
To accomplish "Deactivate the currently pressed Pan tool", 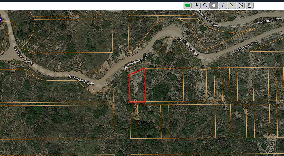I will point(214,5).
